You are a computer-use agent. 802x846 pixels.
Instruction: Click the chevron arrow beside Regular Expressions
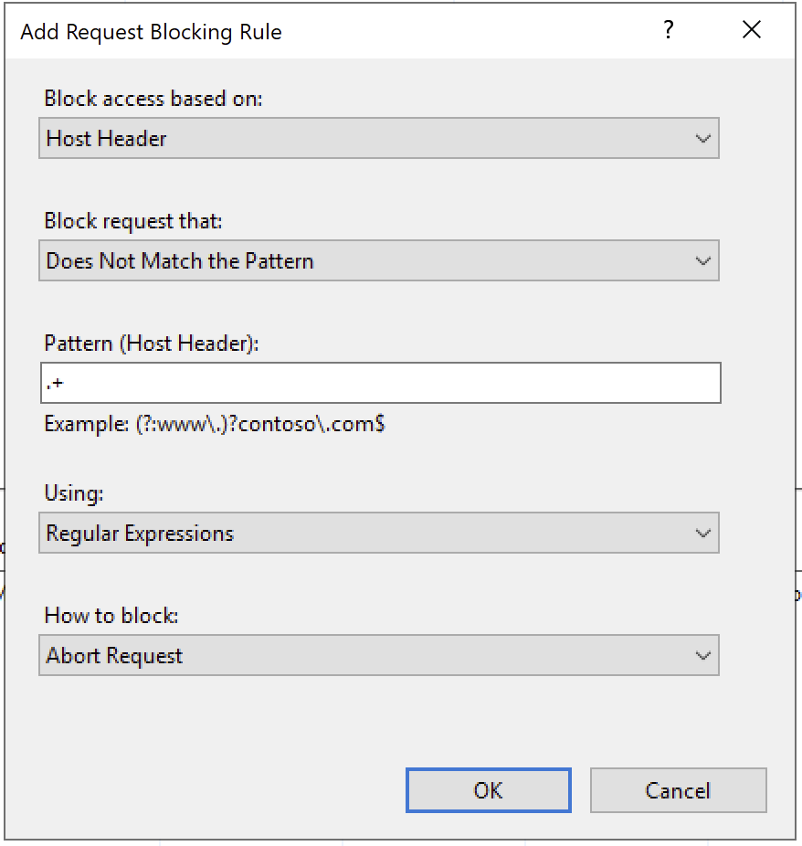[702, 534]
